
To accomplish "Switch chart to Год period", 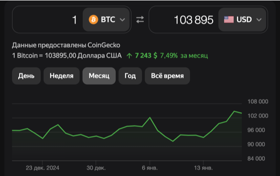I will point(130,76).
